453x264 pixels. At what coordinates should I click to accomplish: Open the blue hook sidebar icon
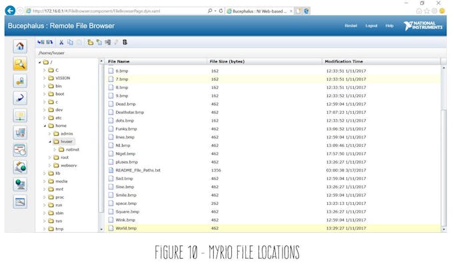[20, 98]
